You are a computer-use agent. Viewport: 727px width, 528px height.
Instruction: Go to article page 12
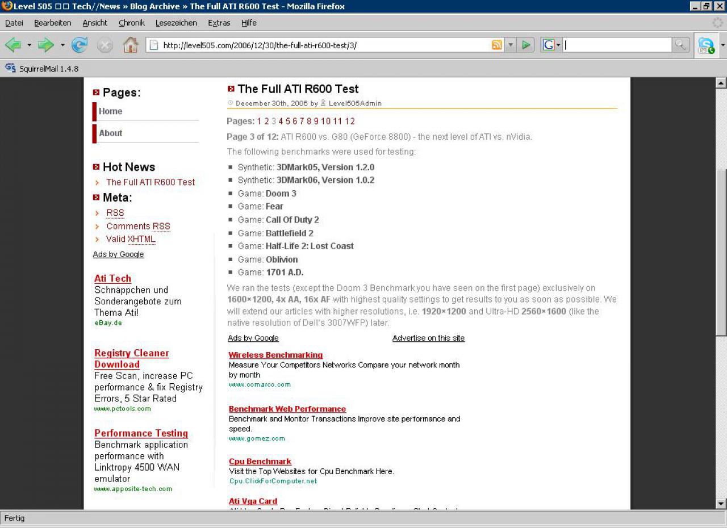tap(350, 121)
